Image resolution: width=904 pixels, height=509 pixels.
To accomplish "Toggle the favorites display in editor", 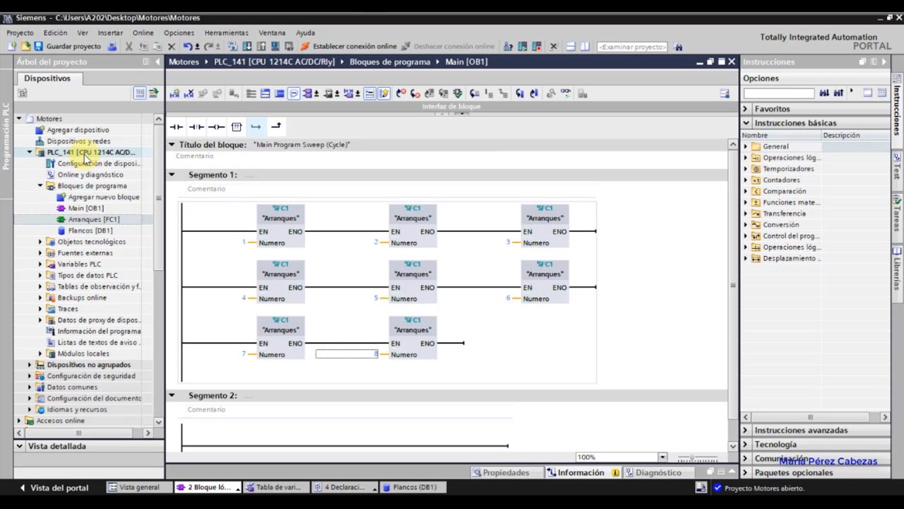I will point(383,93).
